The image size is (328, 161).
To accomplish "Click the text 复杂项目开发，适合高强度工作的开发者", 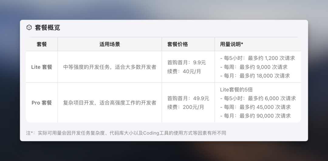I will point(110,103).
